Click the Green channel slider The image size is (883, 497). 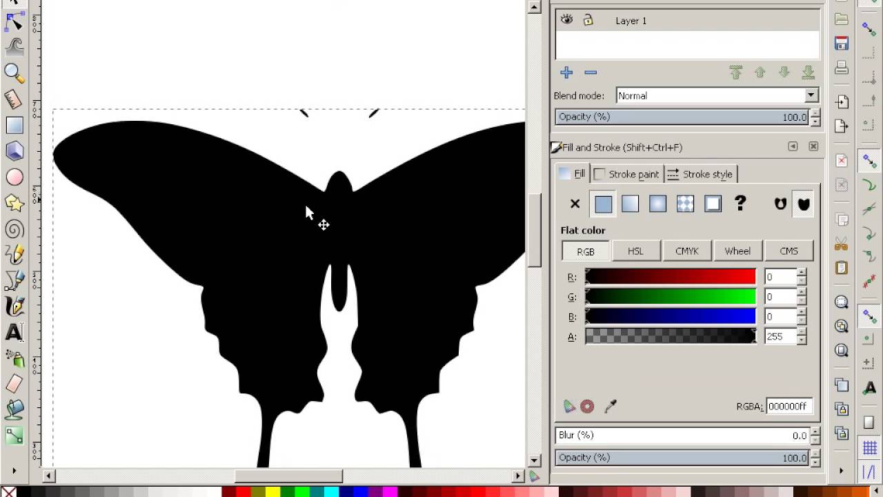(671, 297)
